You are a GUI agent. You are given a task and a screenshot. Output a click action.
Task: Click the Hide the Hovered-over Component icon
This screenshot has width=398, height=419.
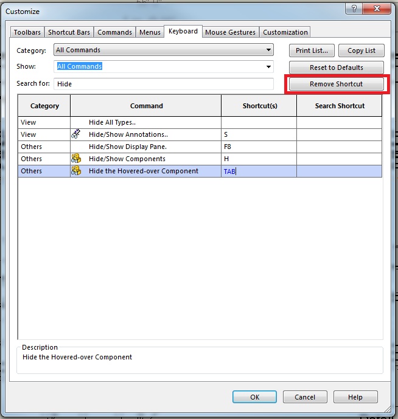click(x=76, y=171)
